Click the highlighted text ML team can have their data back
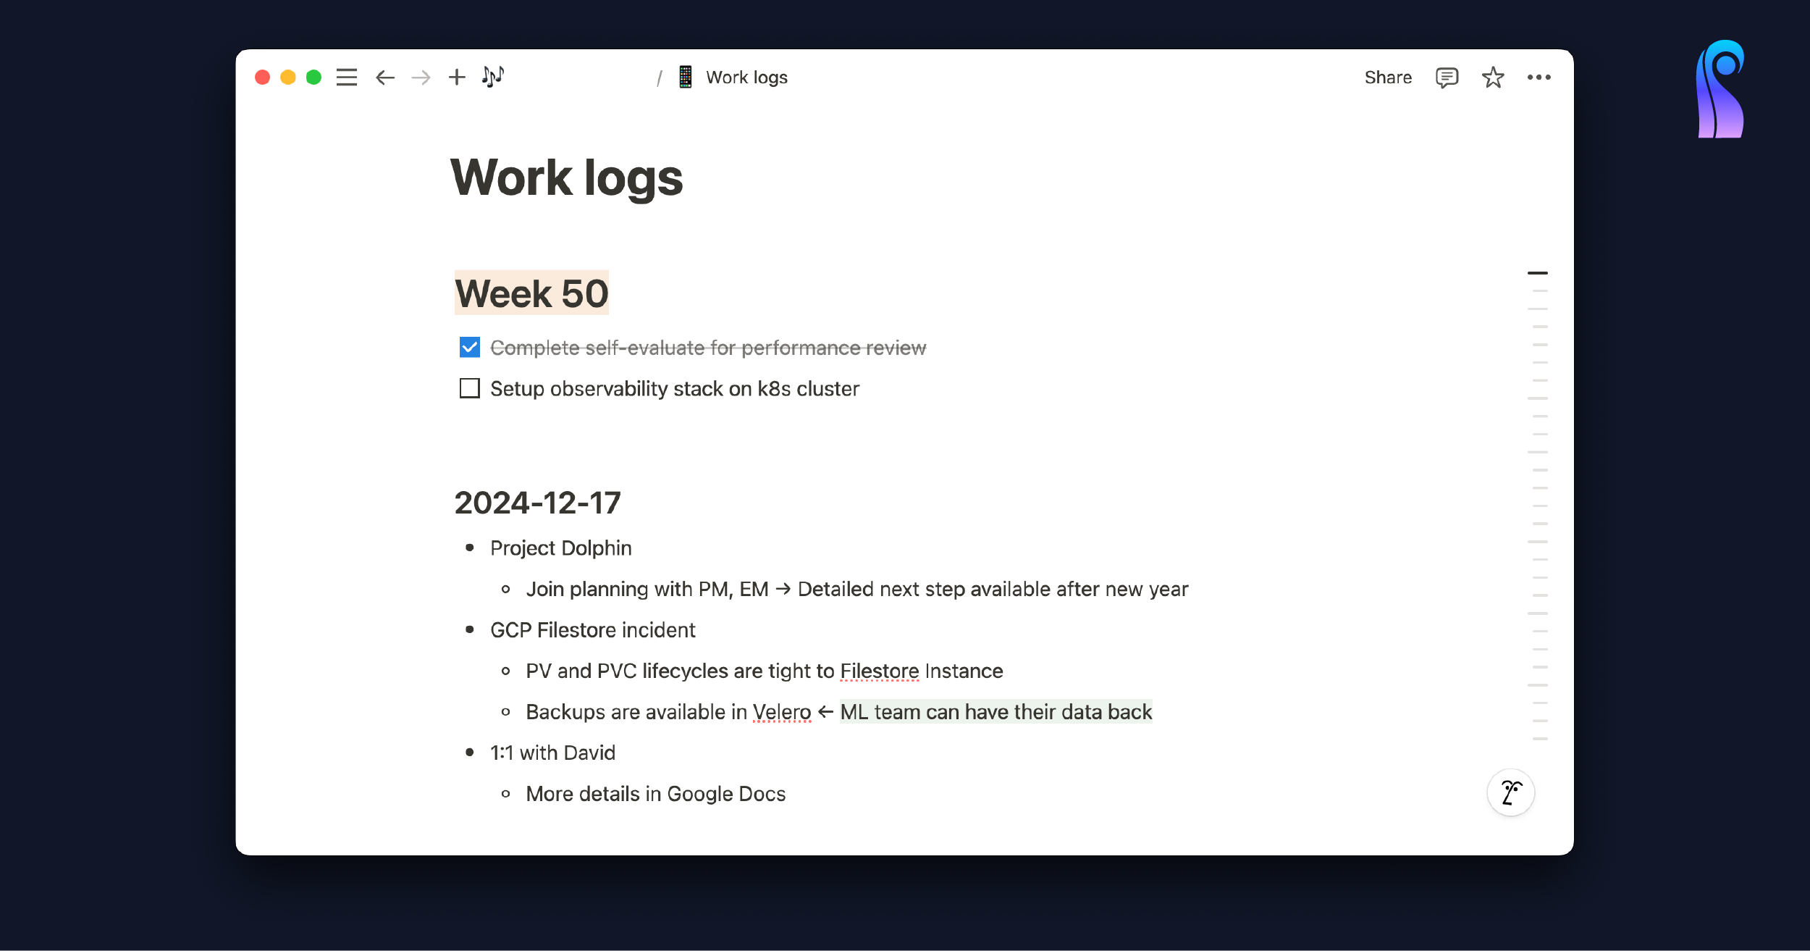 [x=995, y=712]
